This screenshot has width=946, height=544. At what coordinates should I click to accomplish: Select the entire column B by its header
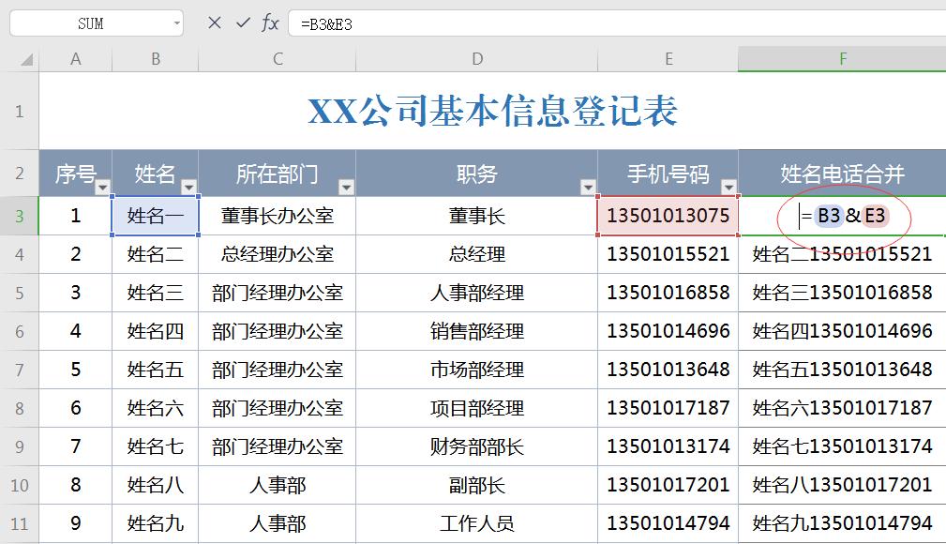155,58
